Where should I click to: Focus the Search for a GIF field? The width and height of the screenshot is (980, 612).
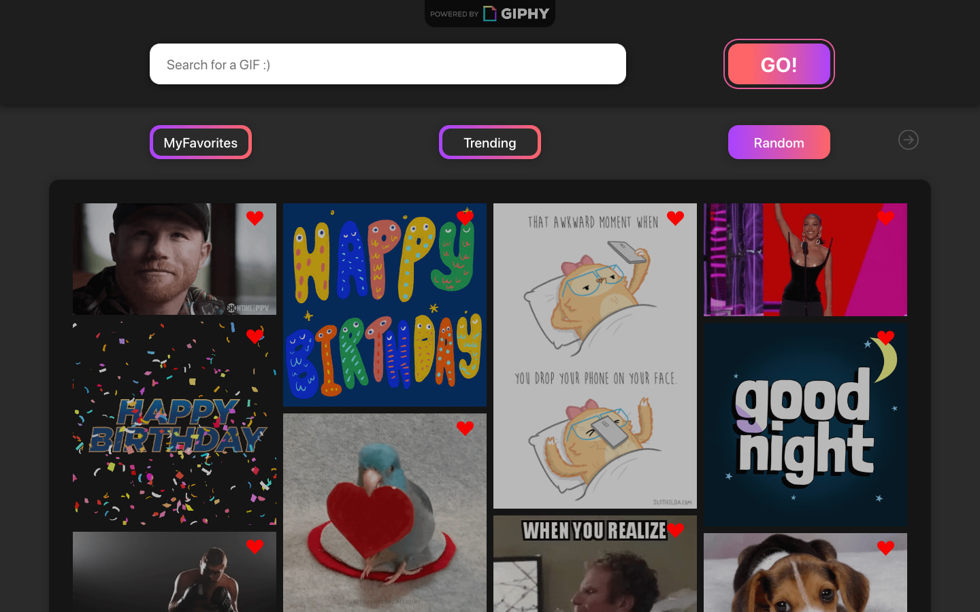pos(388,65)
